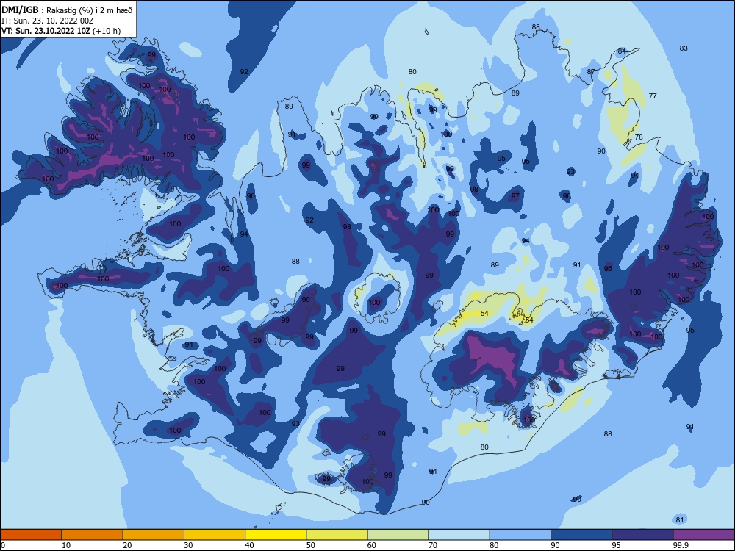Click the 97 humidity value on the map
This screenshot has height=551, width=735.
pos(515,196)
